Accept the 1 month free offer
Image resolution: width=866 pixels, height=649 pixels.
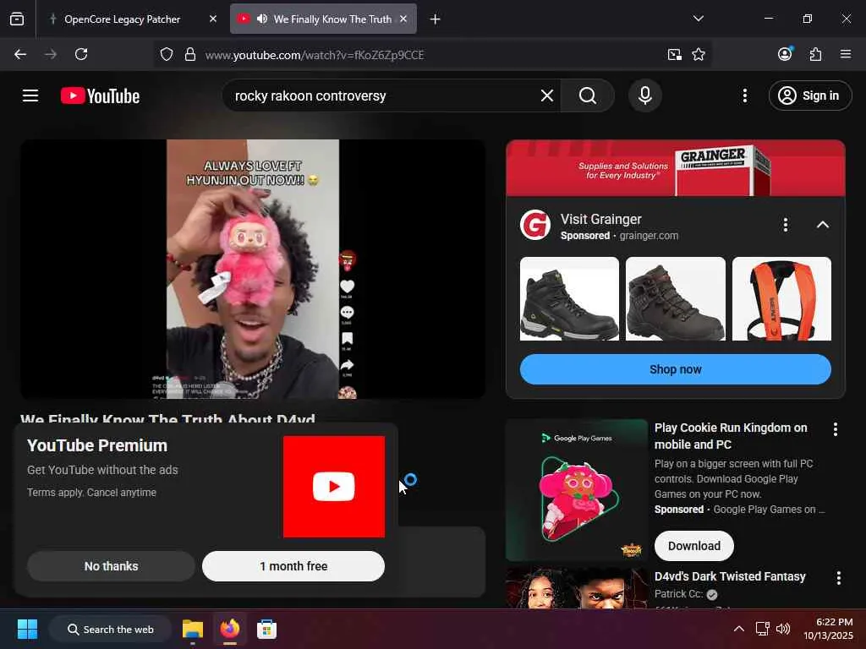pyautogui.click(x=293, y=566)
